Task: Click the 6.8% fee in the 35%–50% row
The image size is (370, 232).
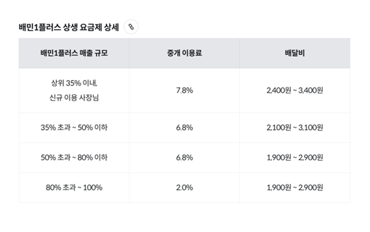Action: [185, 127]
